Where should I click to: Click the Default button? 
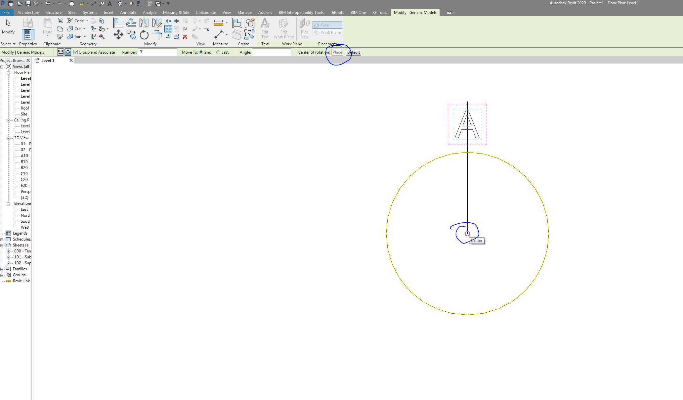[353, 52]
